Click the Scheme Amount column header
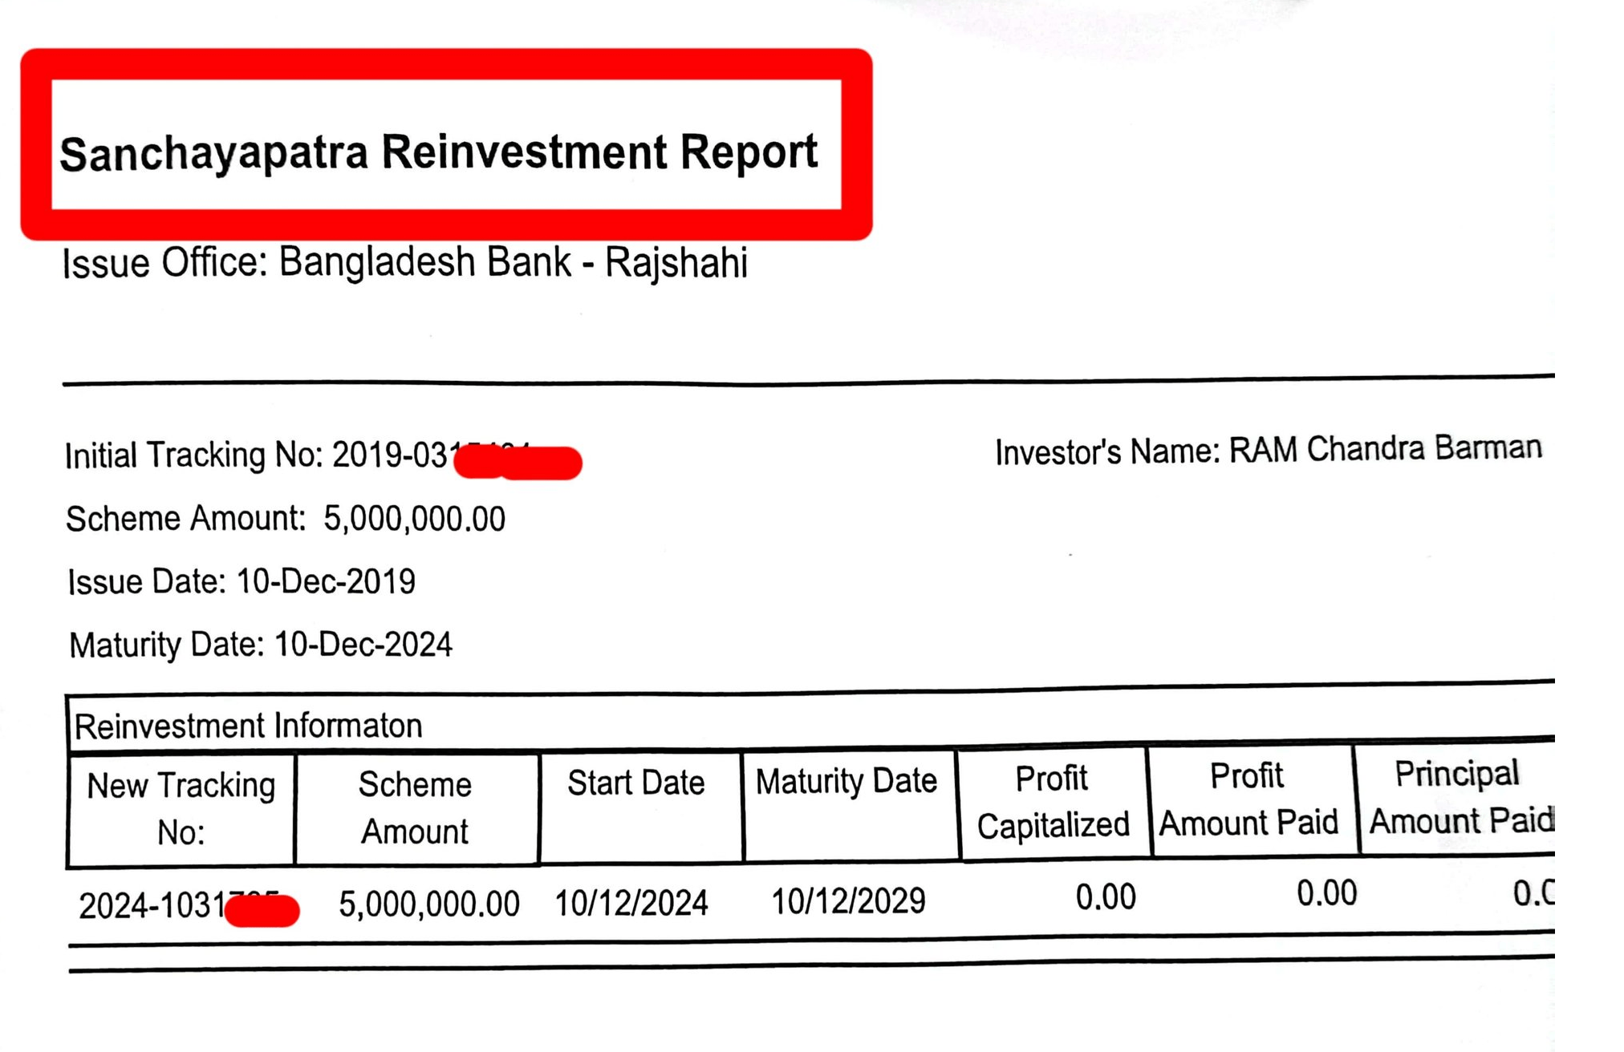Viewport: 1624px width, 1052px height. coord(415,807)
